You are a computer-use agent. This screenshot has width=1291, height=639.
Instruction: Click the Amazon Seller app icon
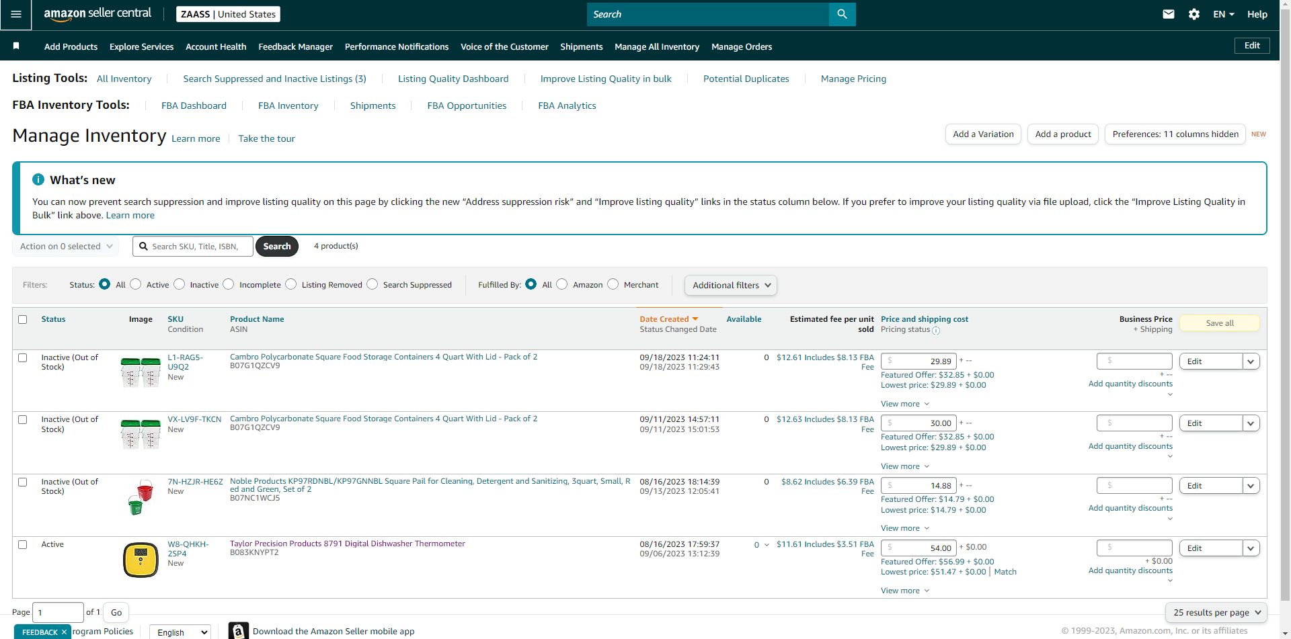pos(239,631)
